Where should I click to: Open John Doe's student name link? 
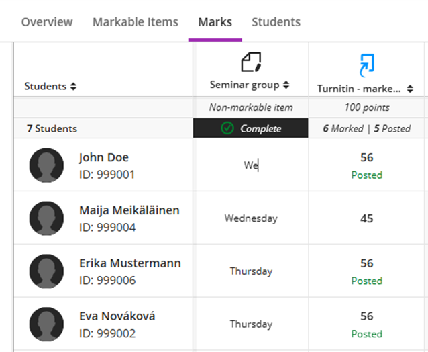(x=103, y=158)
